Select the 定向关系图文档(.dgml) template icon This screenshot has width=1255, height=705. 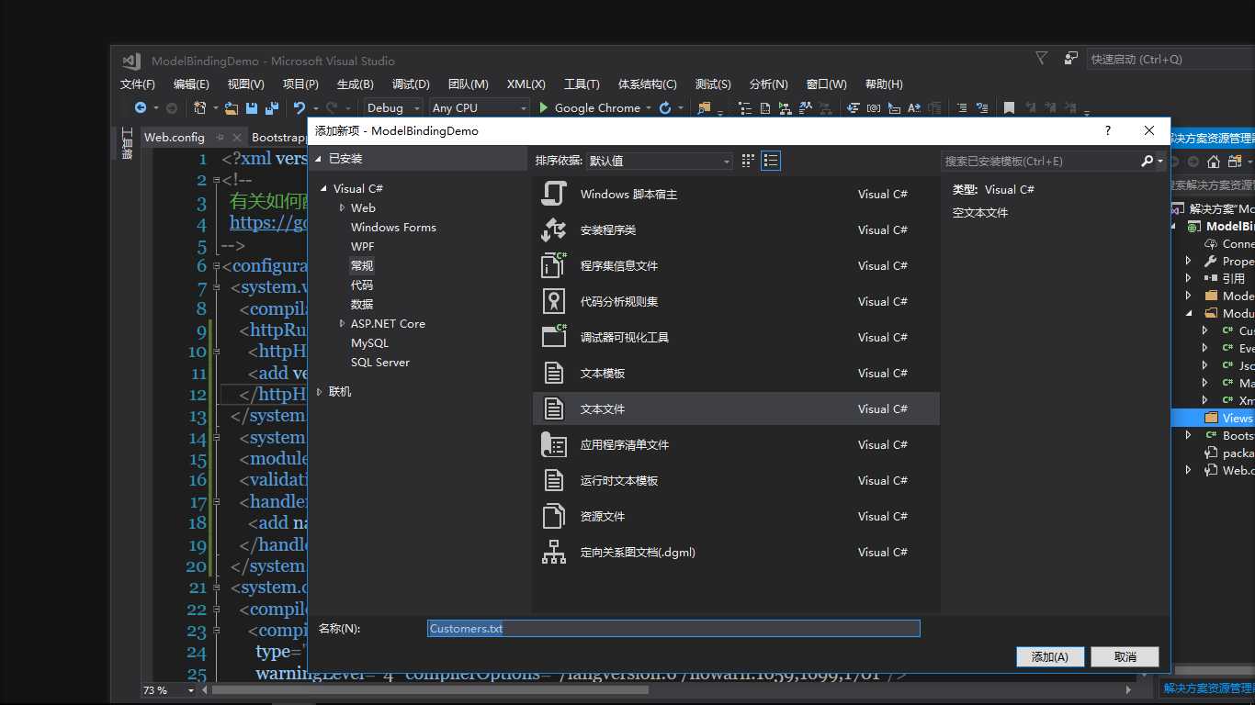pyautogui.click(x=554, y=552)
